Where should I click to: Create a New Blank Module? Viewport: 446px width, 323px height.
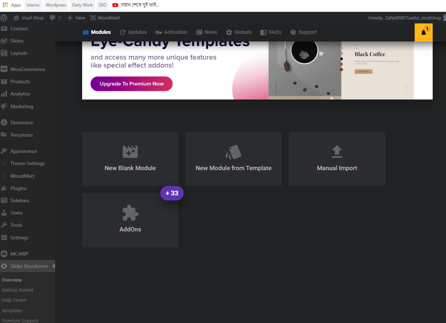coord(130,159)
